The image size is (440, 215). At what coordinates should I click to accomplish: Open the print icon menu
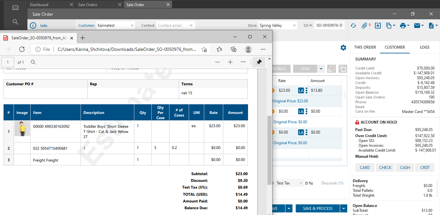point(405,25)
